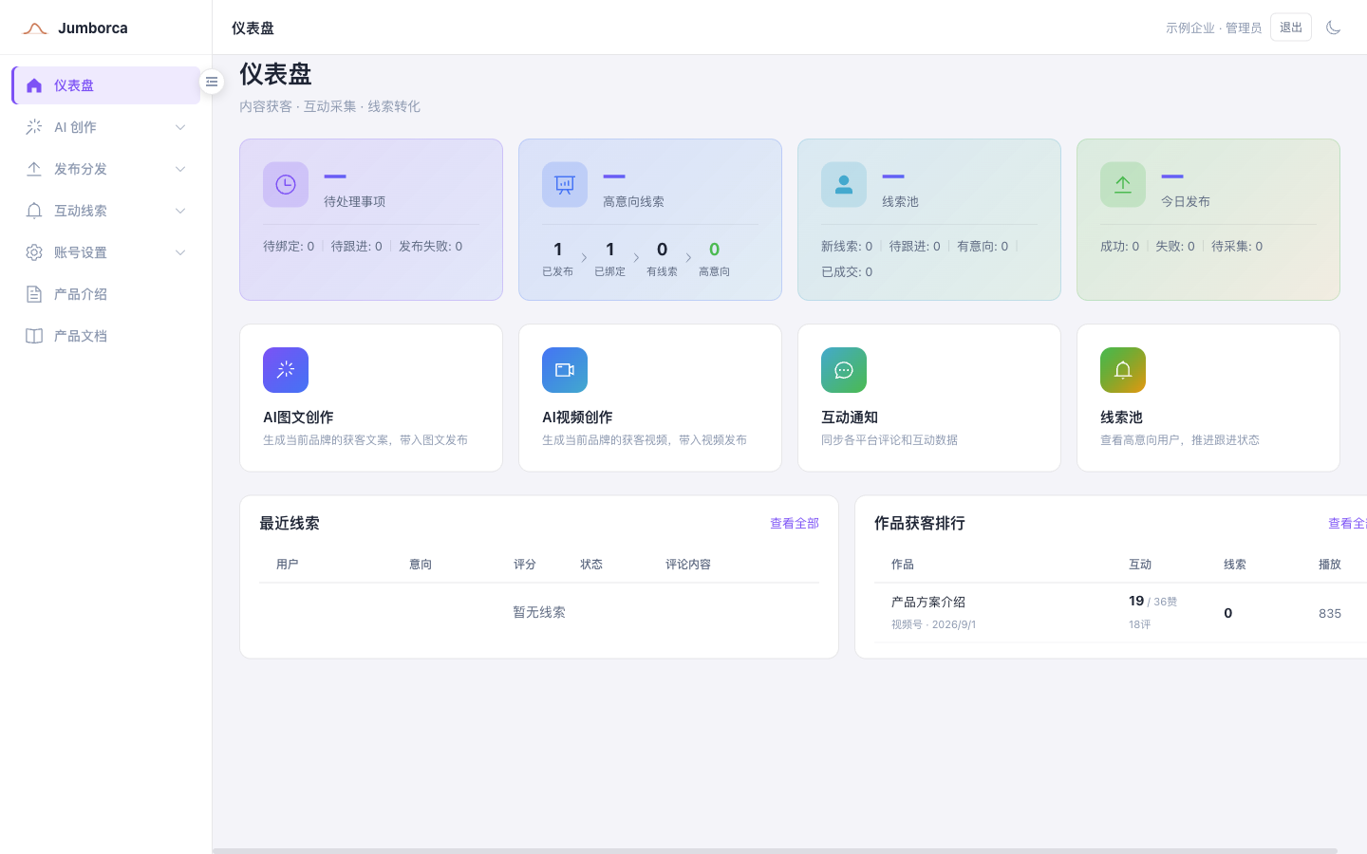Viewport: 1367px width, 854px height.
Task: Click 查看全部 link in 作品获客排行 panel
Action: (x=1347, y=524)
